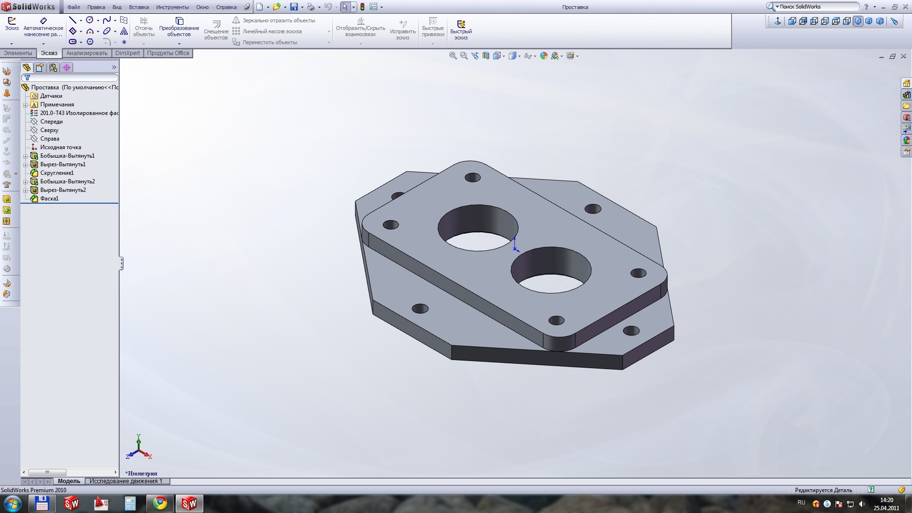The width and height of the screenshot is (912, 513).
Task: Open the Инструменты menu
Action: pos(172,7)
